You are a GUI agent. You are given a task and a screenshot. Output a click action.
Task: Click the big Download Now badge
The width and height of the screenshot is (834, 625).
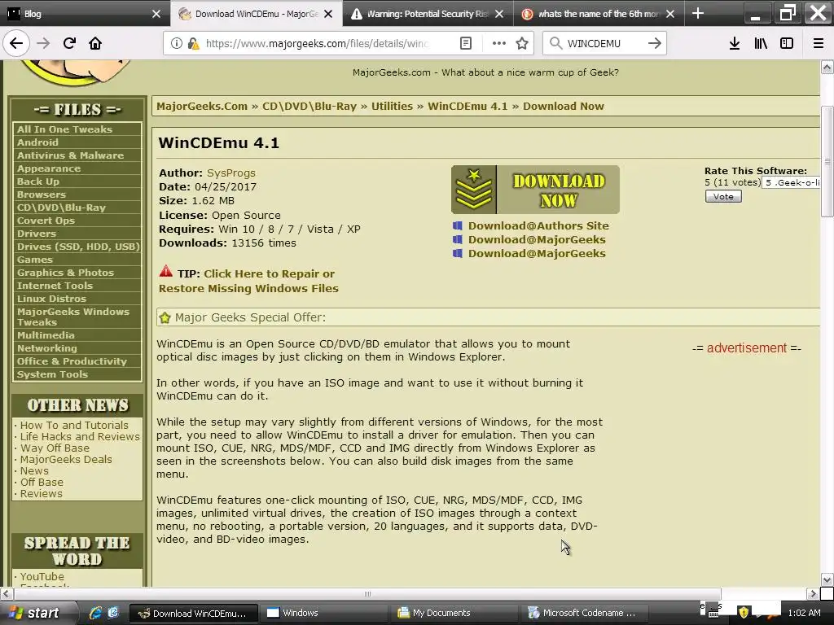click(x=535, y=190)
